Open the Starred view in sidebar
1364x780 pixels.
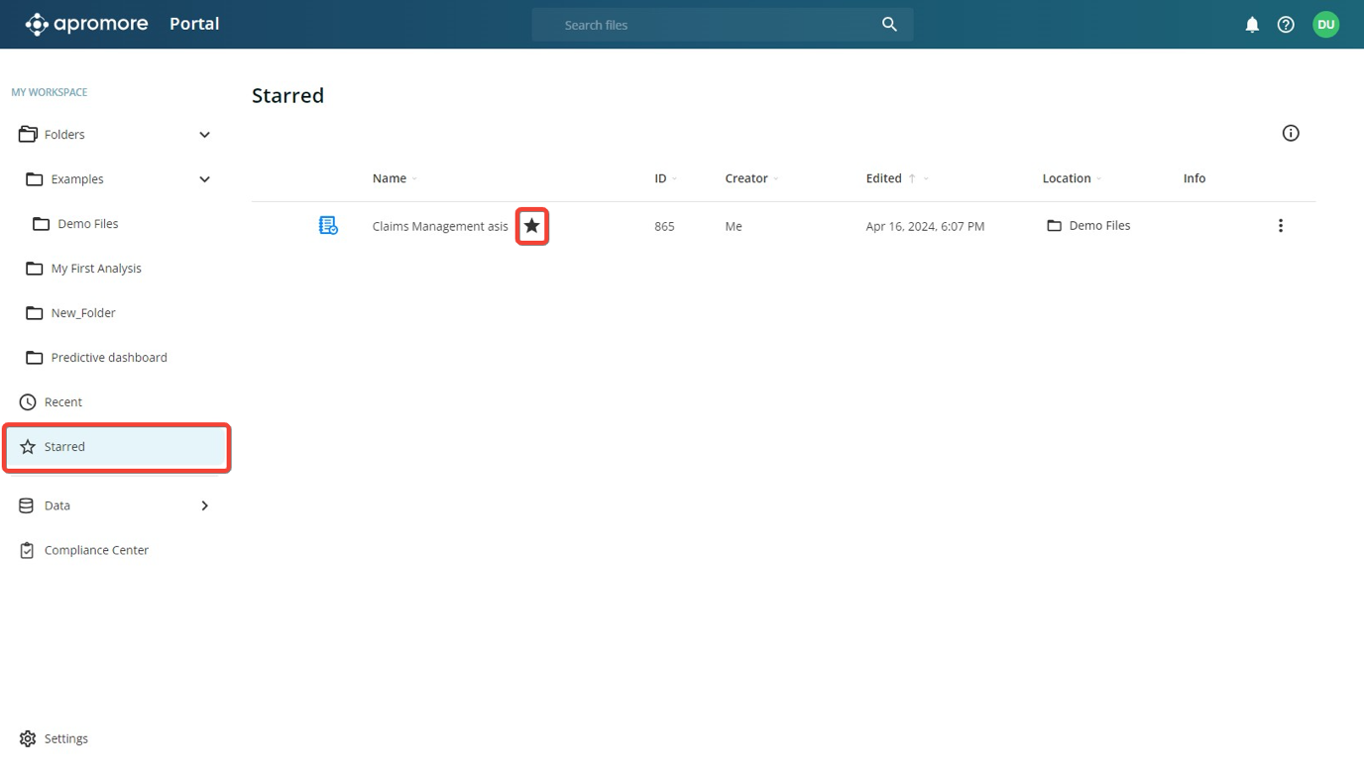[65, 447]
